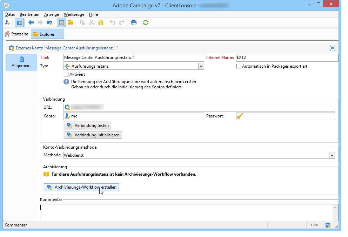
Task: Click the full-screen icon in form header
Action: [332, 48]
